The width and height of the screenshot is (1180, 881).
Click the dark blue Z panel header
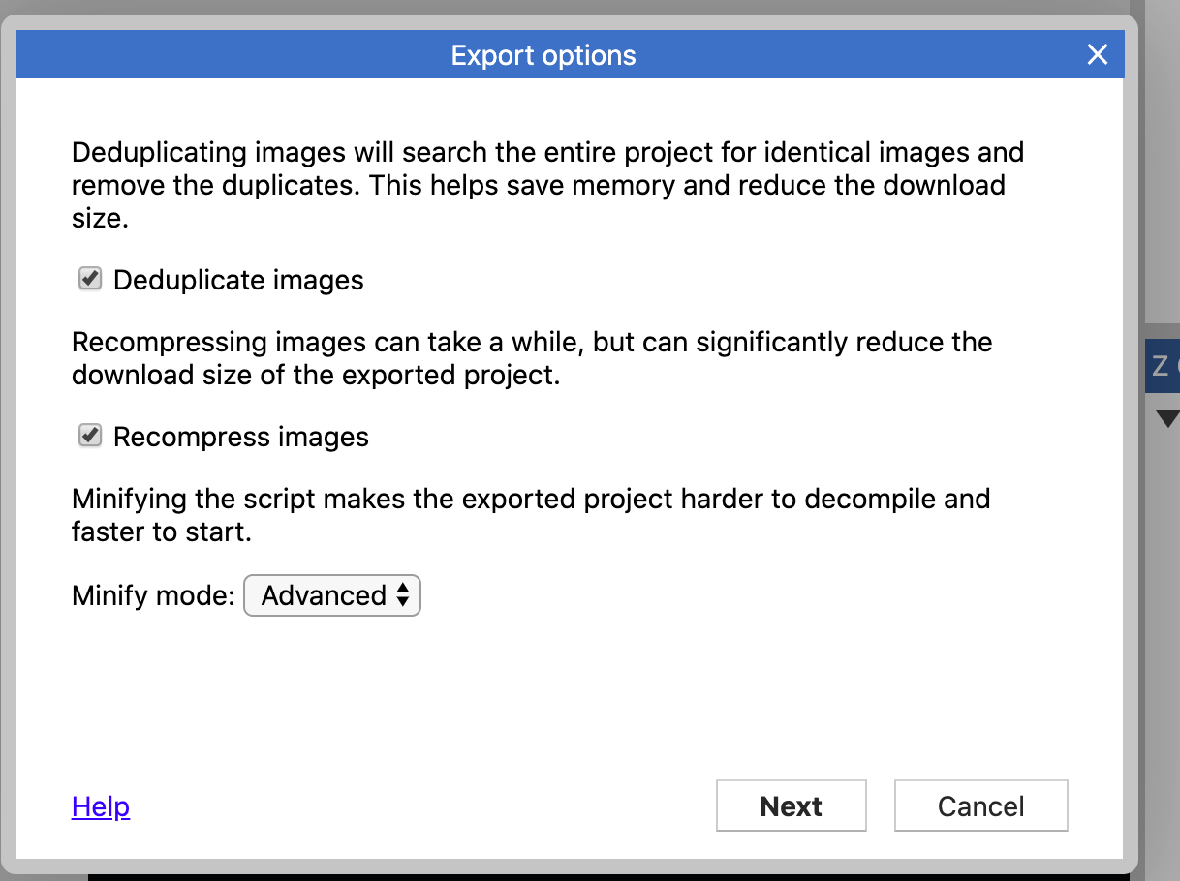click(x=1162, y=366)
